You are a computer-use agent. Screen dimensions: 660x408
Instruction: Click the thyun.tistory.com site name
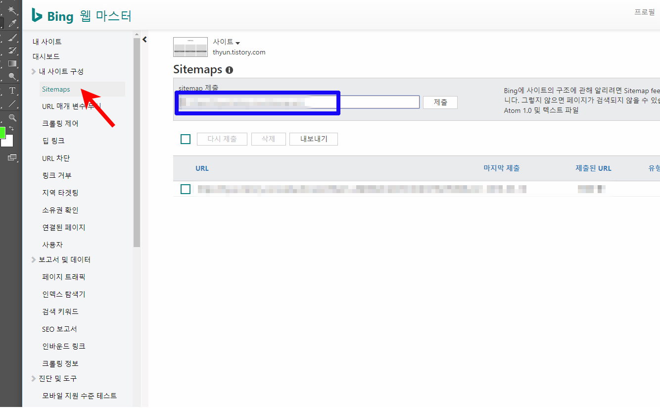click(x=239, y=52)
